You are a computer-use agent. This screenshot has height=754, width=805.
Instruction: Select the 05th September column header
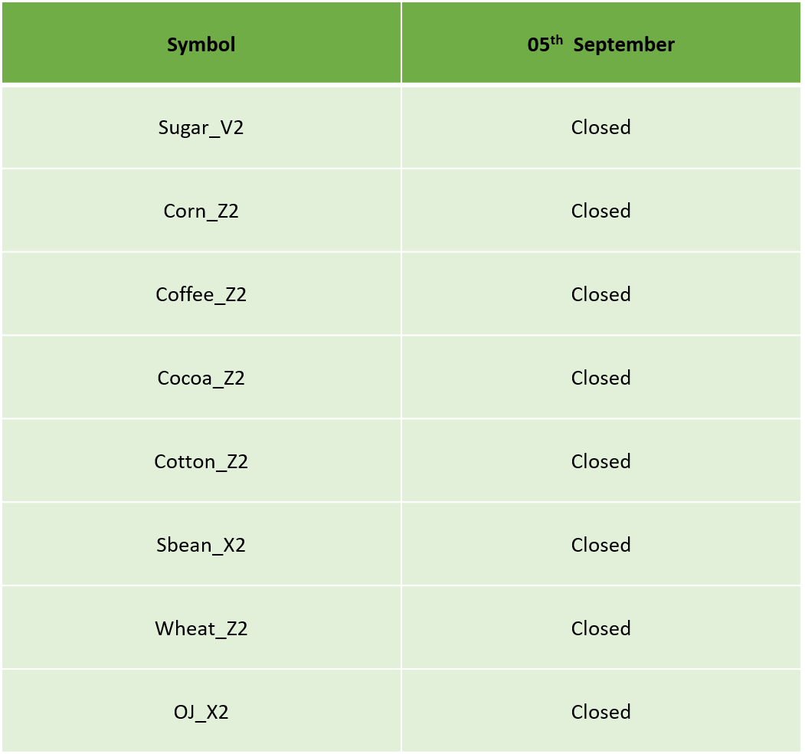coord(600,44)
